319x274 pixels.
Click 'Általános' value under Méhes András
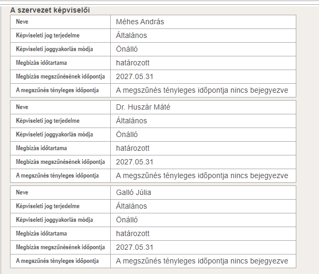click(x=131, y=35)
